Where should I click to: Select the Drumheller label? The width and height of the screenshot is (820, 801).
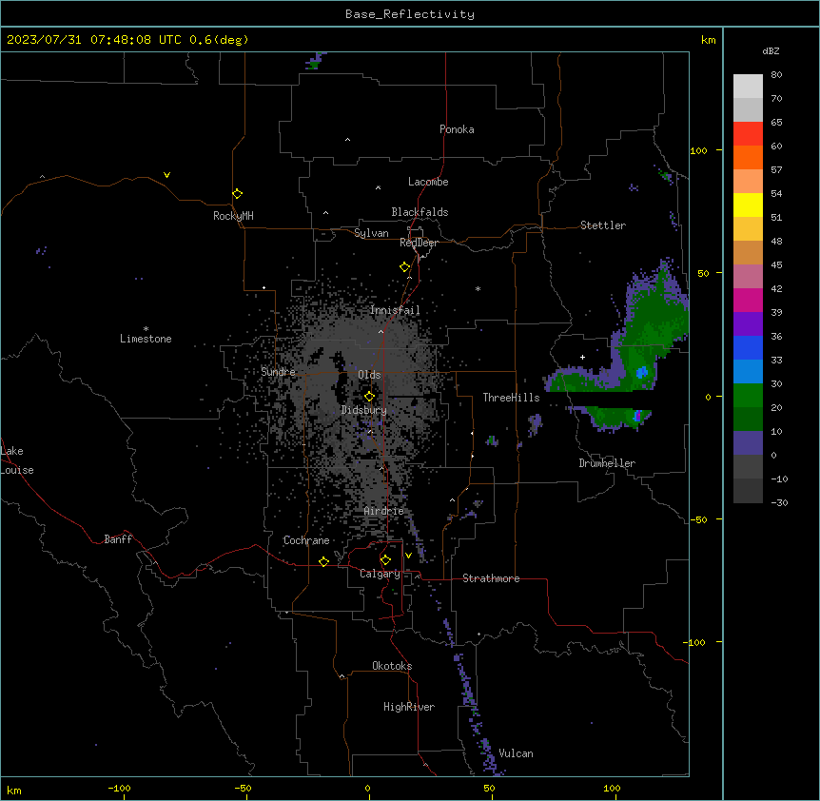click(x=607, y=463)
